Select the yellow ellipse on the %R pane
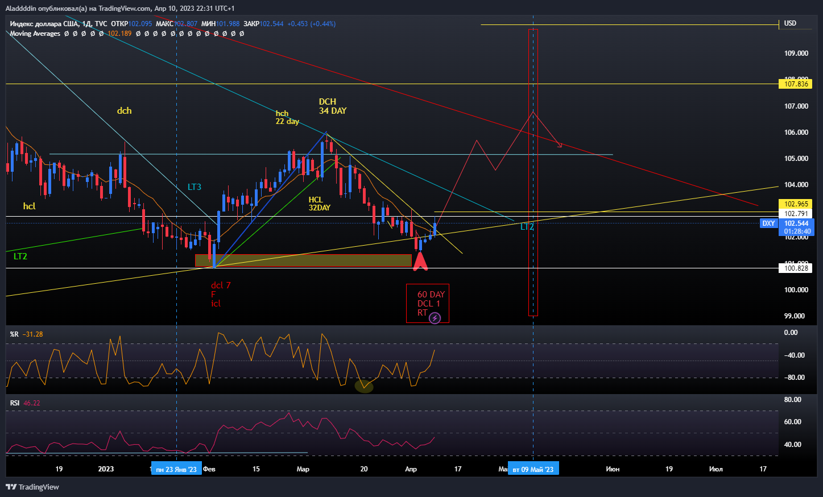The width and height of the screenshot is (823, 497). click(364, 387)
